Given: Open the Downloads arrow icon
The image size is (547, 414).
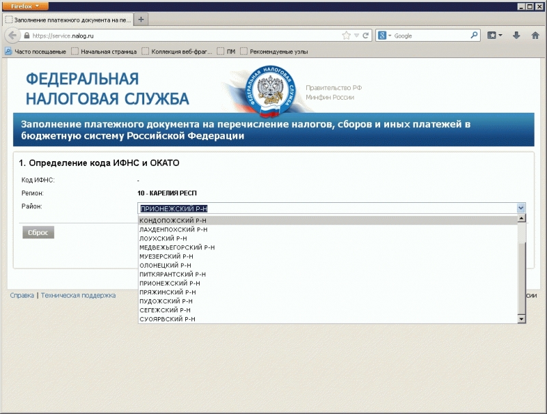Looking at the screenshot, I should point(516,36).
